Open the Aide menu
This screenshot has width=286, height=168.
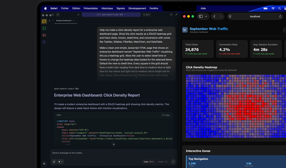click(x=203, y=8)
